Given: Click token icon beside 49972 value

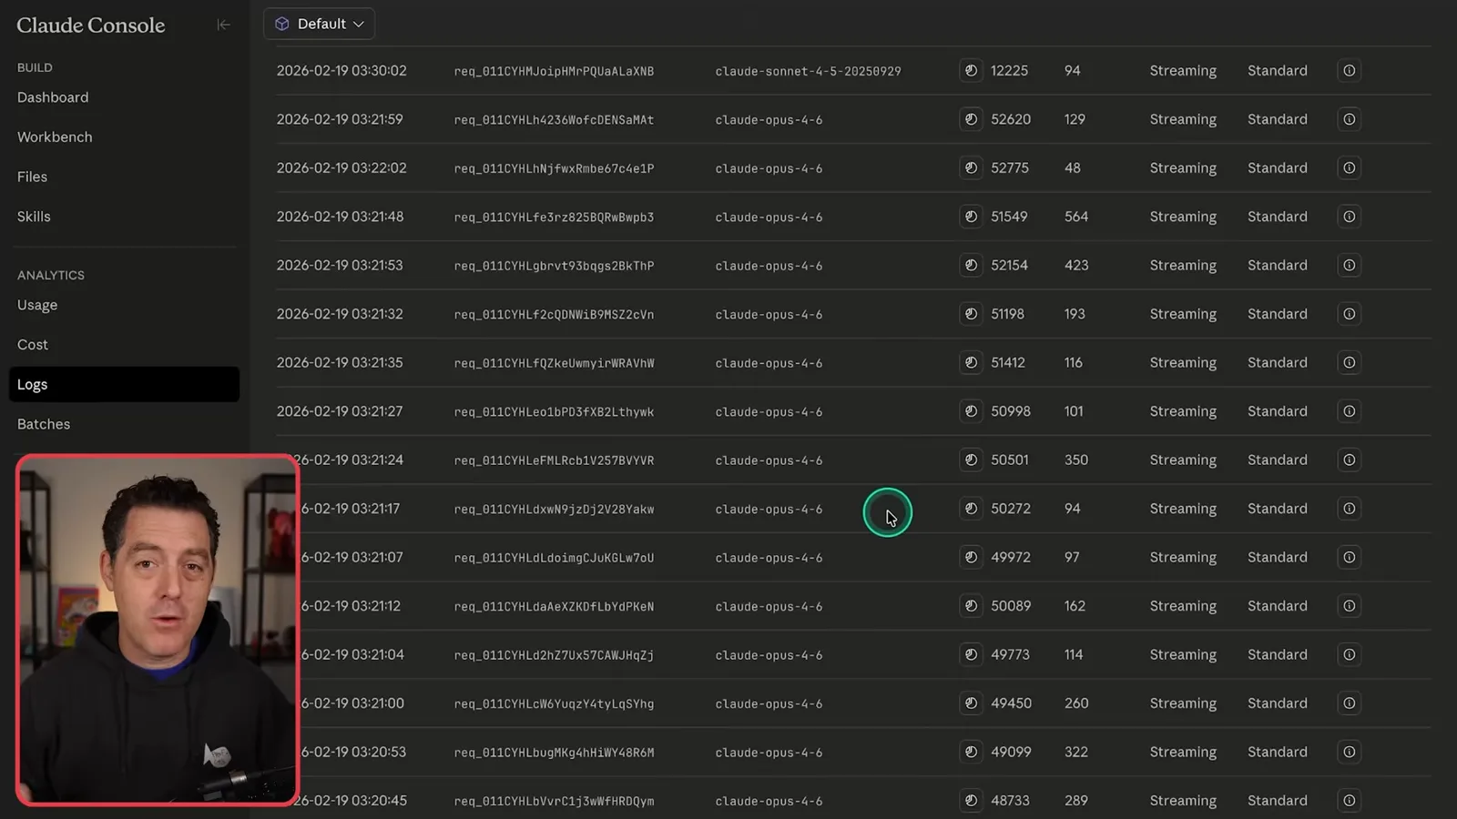Looking at the screenshot, I should point(971,557).
